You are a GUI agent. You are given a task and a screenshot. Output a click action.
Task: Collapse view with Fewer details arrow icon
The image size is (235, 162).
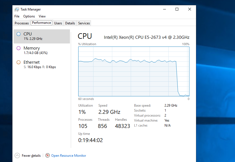(17, 156)
